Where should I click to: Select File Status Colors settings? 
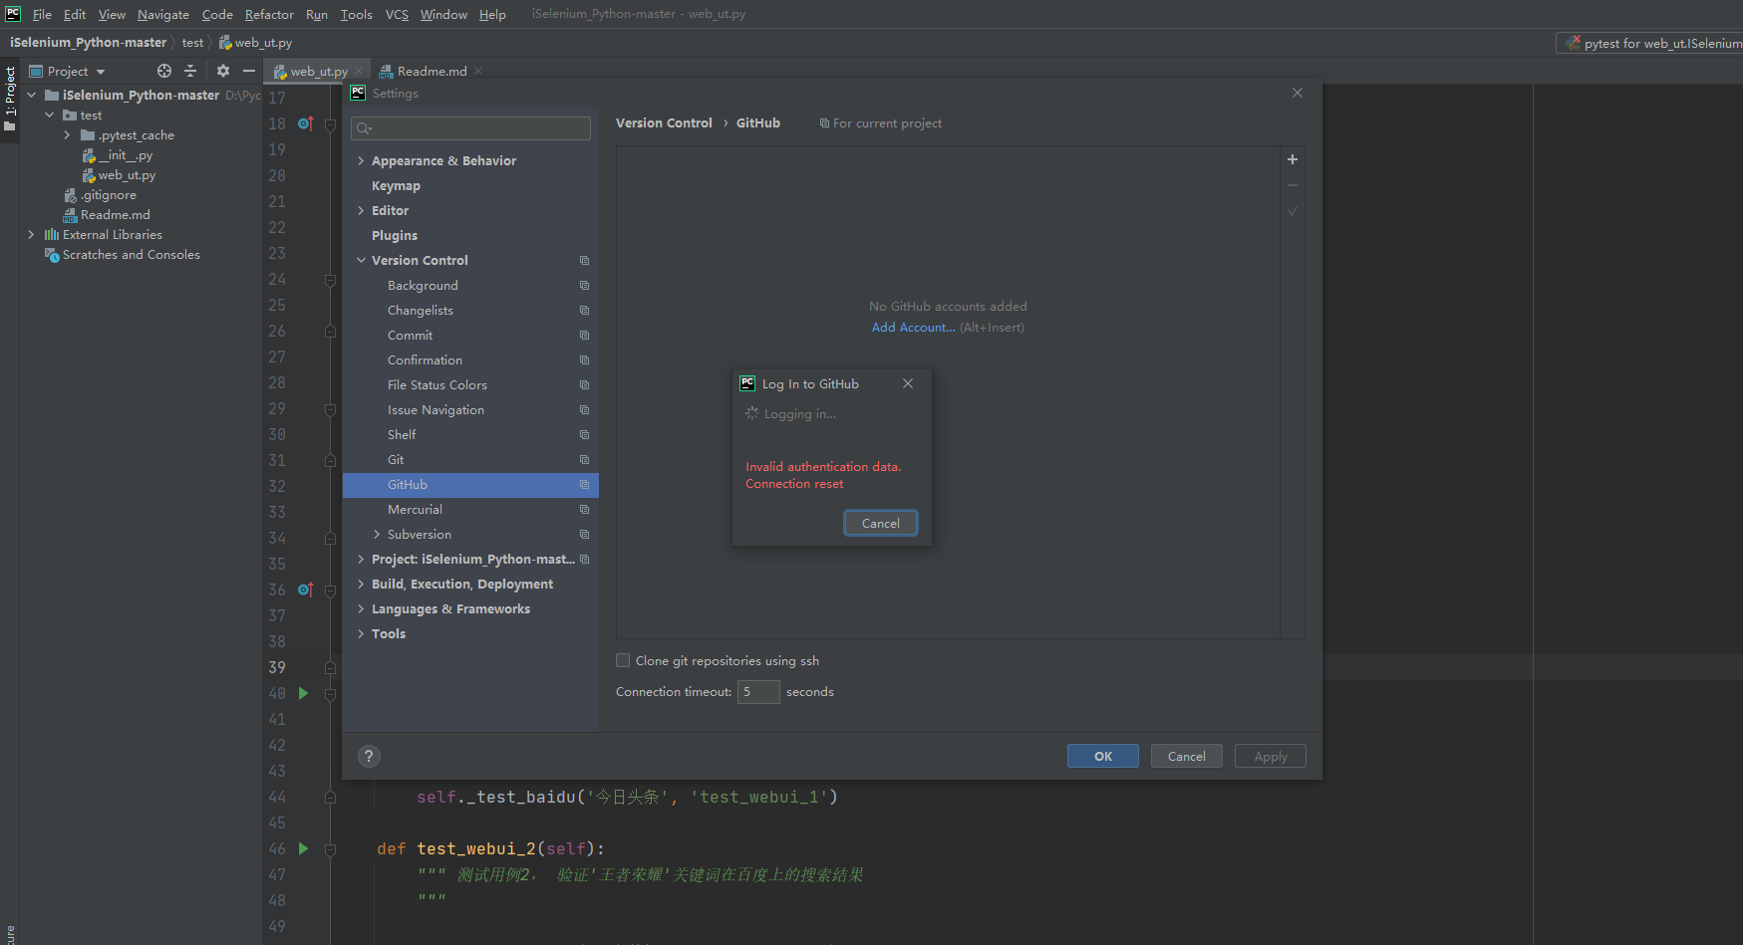click(437, 385)
